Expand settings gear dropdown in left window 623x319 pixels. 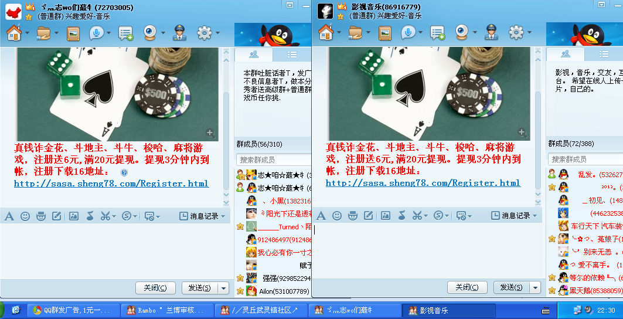coord(217,33)
